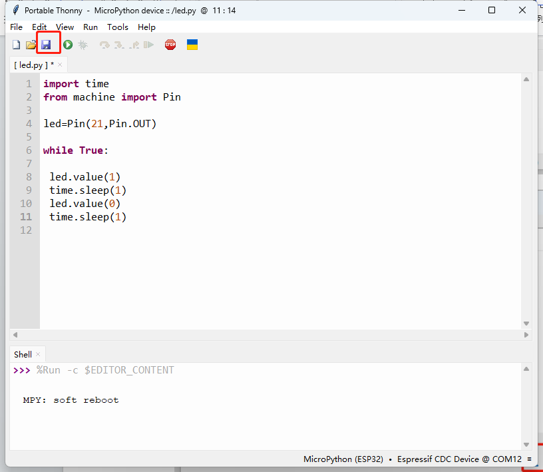Click Shell scrollbar down arrow
The image size is (543, 472).
(526, 445)
